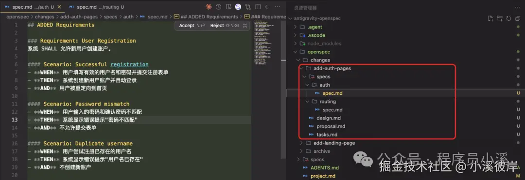Expand the node_modules folder chevron
The image size is (525, 180).
(295, 44)
